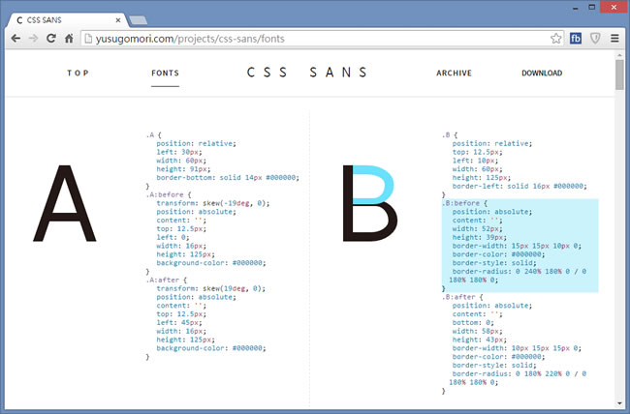
Task: Open the FONTS navigation item
Action: [x=165, y=73]
